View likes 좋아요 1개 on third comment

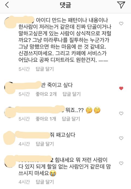[46, 119]
